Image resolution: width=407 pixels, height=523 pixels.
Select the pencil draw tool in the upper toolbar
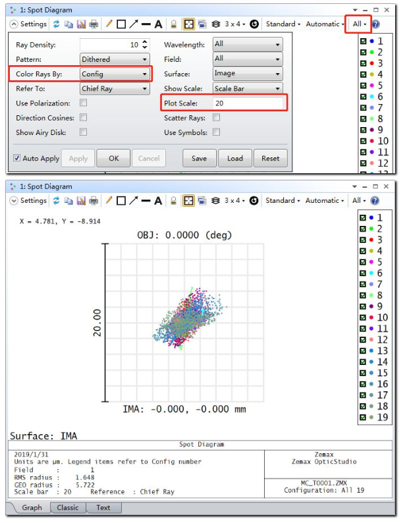tap(109, 24)
